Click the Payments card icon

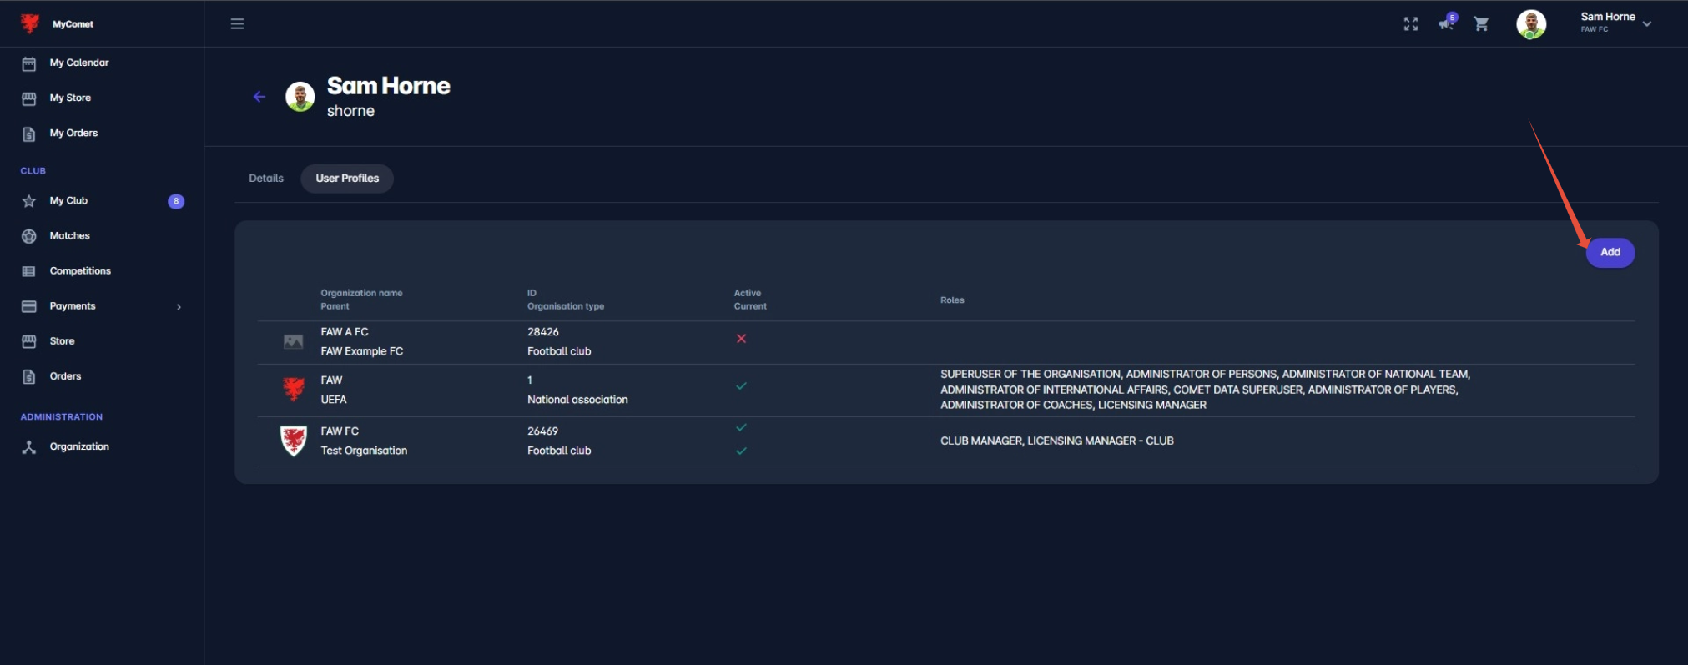29,306
